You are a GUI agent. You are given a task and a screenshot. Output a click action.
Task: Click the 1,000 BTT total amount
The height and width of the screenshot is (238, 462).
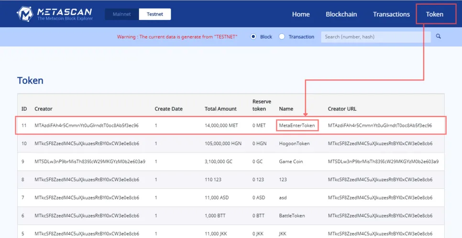click(x=215, y=216)
